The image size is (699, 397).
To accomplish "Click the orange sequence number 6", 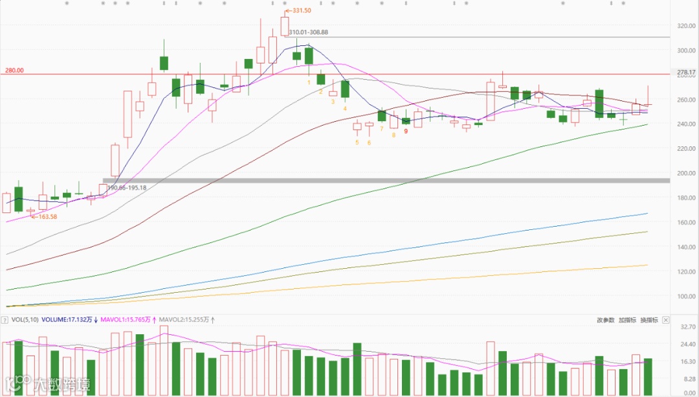I will 369,142.
